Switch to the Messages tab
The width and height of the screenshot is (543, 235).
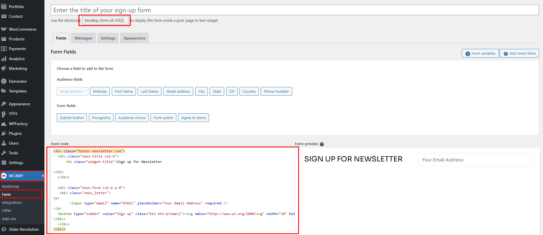pyautogui.click(x=83, y=38)
